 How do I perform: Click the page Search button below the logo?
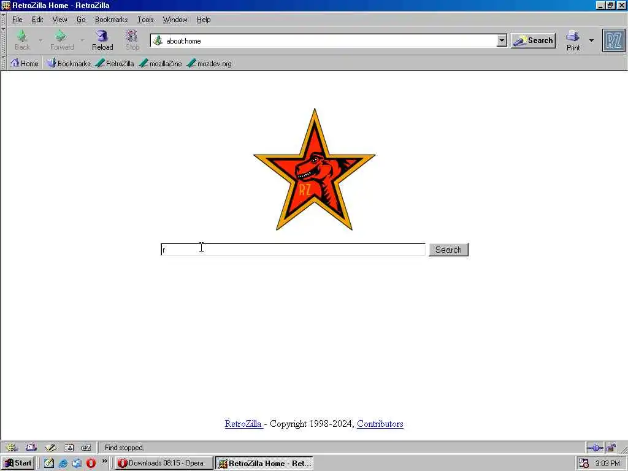tap(448, 250)
